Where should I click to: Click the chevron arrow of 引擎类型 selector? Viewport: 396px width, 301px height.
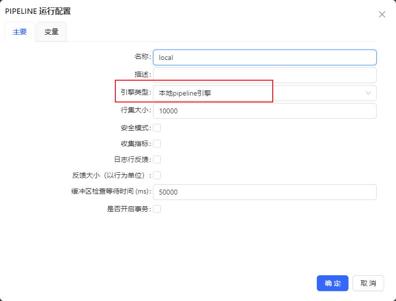pos(368,93)
